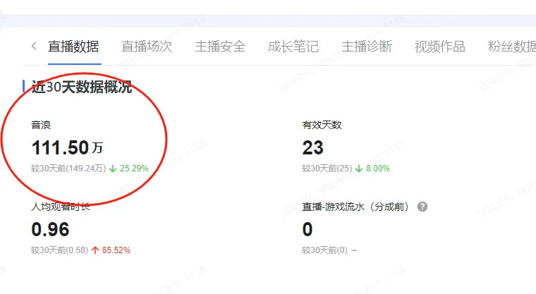
Task: Click the 25.29% decrease figure
Action: click(x=134, y=169)
